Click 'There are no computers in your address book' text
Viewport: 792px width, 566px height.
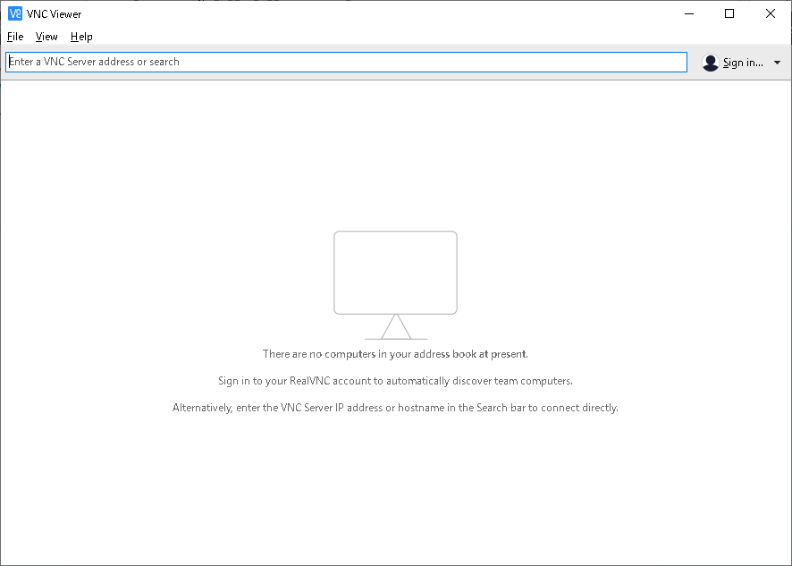click(395, 354)
